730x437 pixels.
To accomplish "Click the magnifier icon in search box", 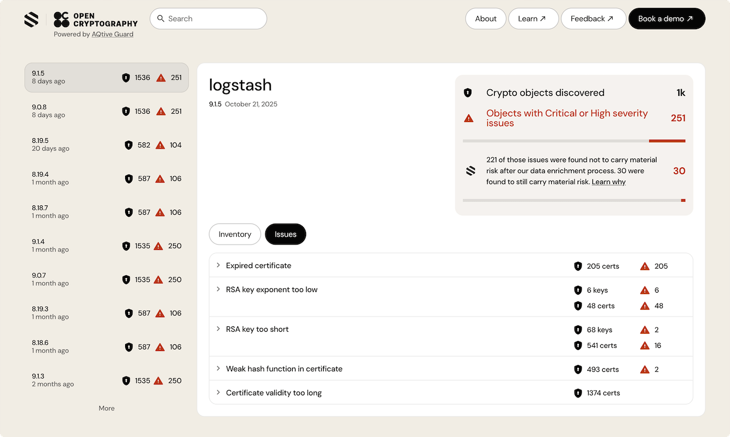I will (161, 19).
